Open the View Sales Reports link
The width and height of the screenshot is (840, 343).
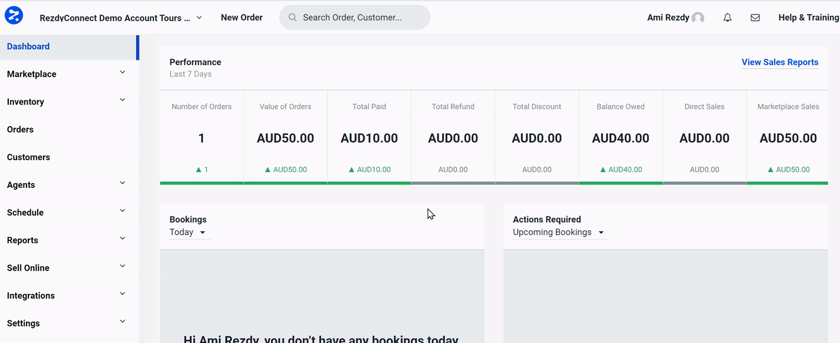point(780,62)
